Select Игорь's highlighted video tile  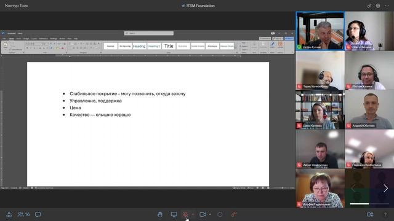(320, 31)
